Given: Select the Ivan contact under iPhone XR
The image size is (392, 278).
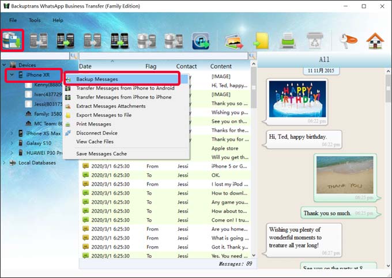Looking at the screenshot, I should [x=48, y=94].
